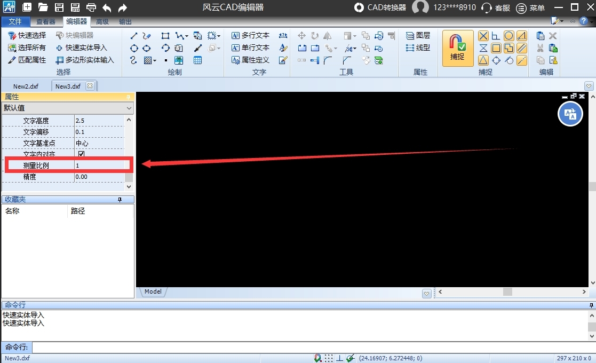Expand the hatch tool dropdown arrow

point(155,61)
